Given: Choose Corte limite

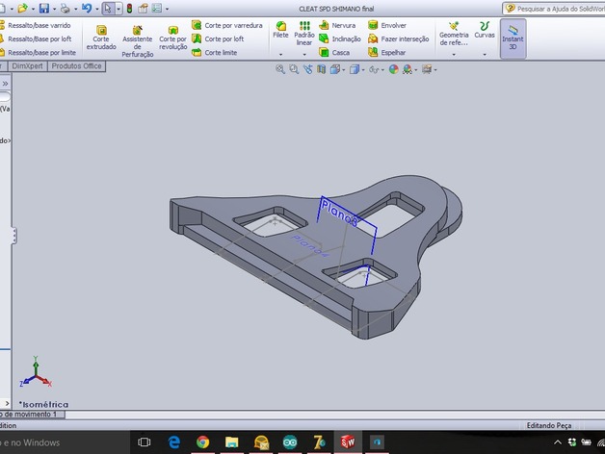Looking at the screenshot, I should tap(215, 52).
